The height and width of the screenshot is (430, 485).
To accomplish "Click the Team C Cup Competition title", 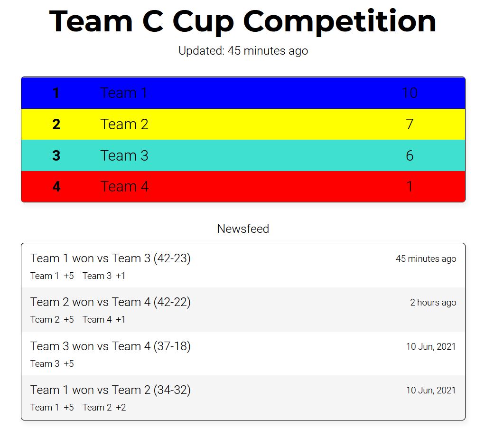I will pyautogui.click(x=243, y=22).
